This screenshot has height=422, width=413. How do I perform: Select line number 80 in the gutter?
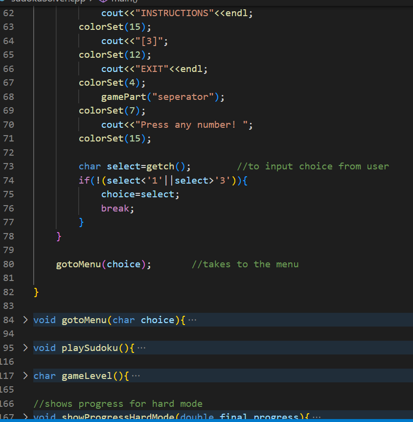(8, 264)
